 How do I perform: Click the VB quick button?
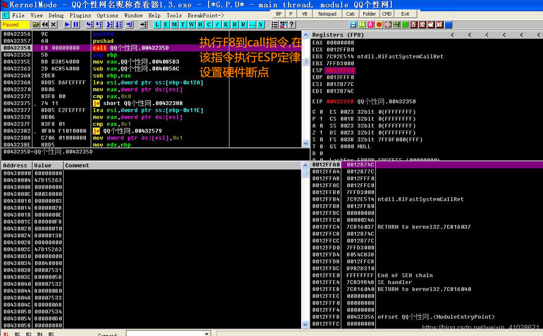coord(305,14)
